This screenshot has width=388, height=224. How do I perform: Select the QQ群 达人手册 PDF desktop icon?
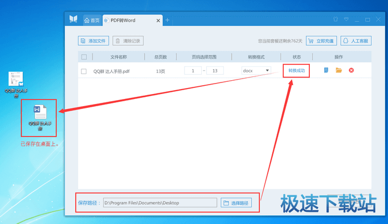[16, 85]
